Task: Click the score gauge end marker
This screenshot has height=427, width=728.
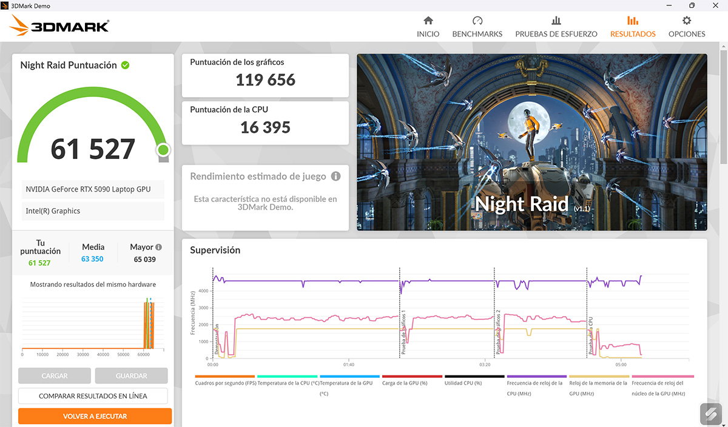Action: (x=163, y=150)
